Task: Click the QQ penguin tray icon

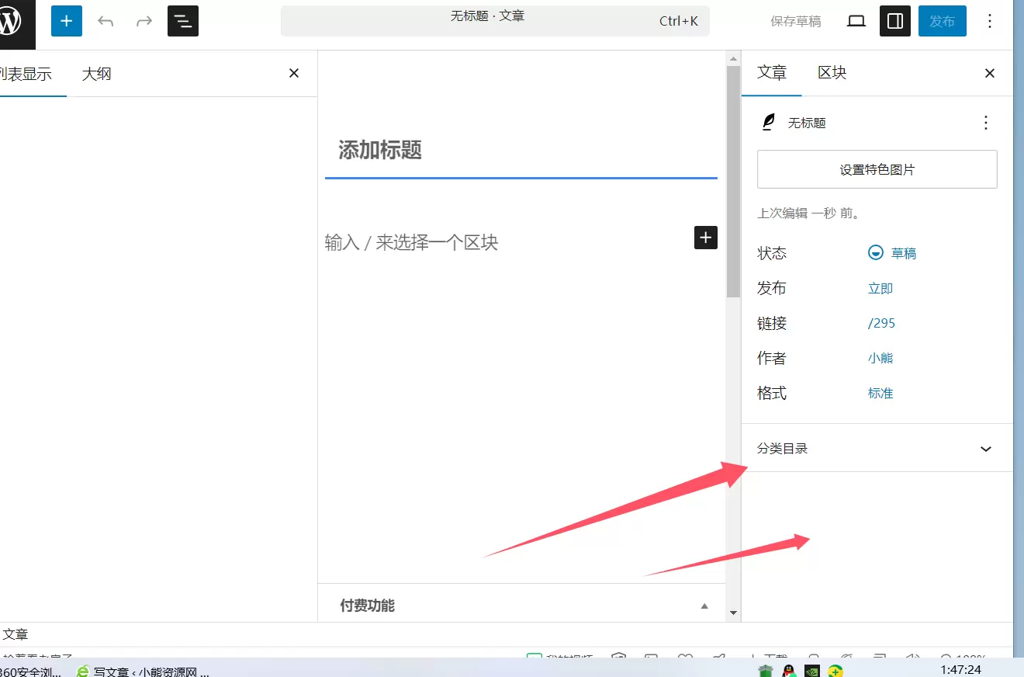Action: [x=790, y=671]
